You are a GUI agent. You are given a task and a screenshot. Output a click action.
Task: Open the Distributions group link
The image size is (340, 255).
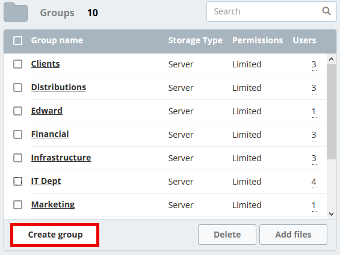tap(58, 87)
